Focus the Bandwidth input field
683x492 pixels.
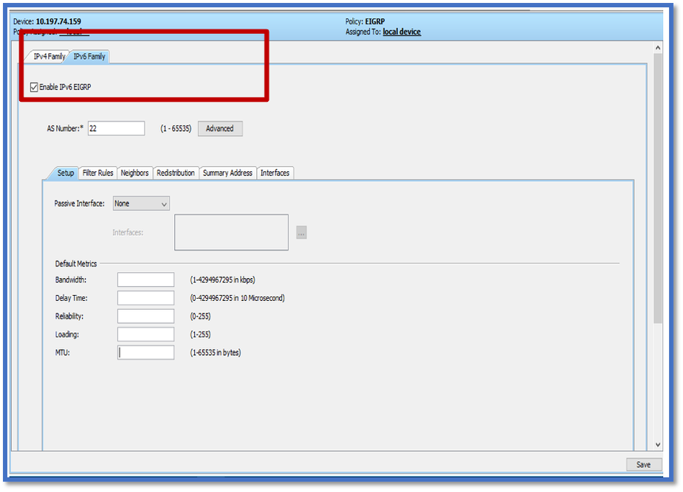coord(145,280)
